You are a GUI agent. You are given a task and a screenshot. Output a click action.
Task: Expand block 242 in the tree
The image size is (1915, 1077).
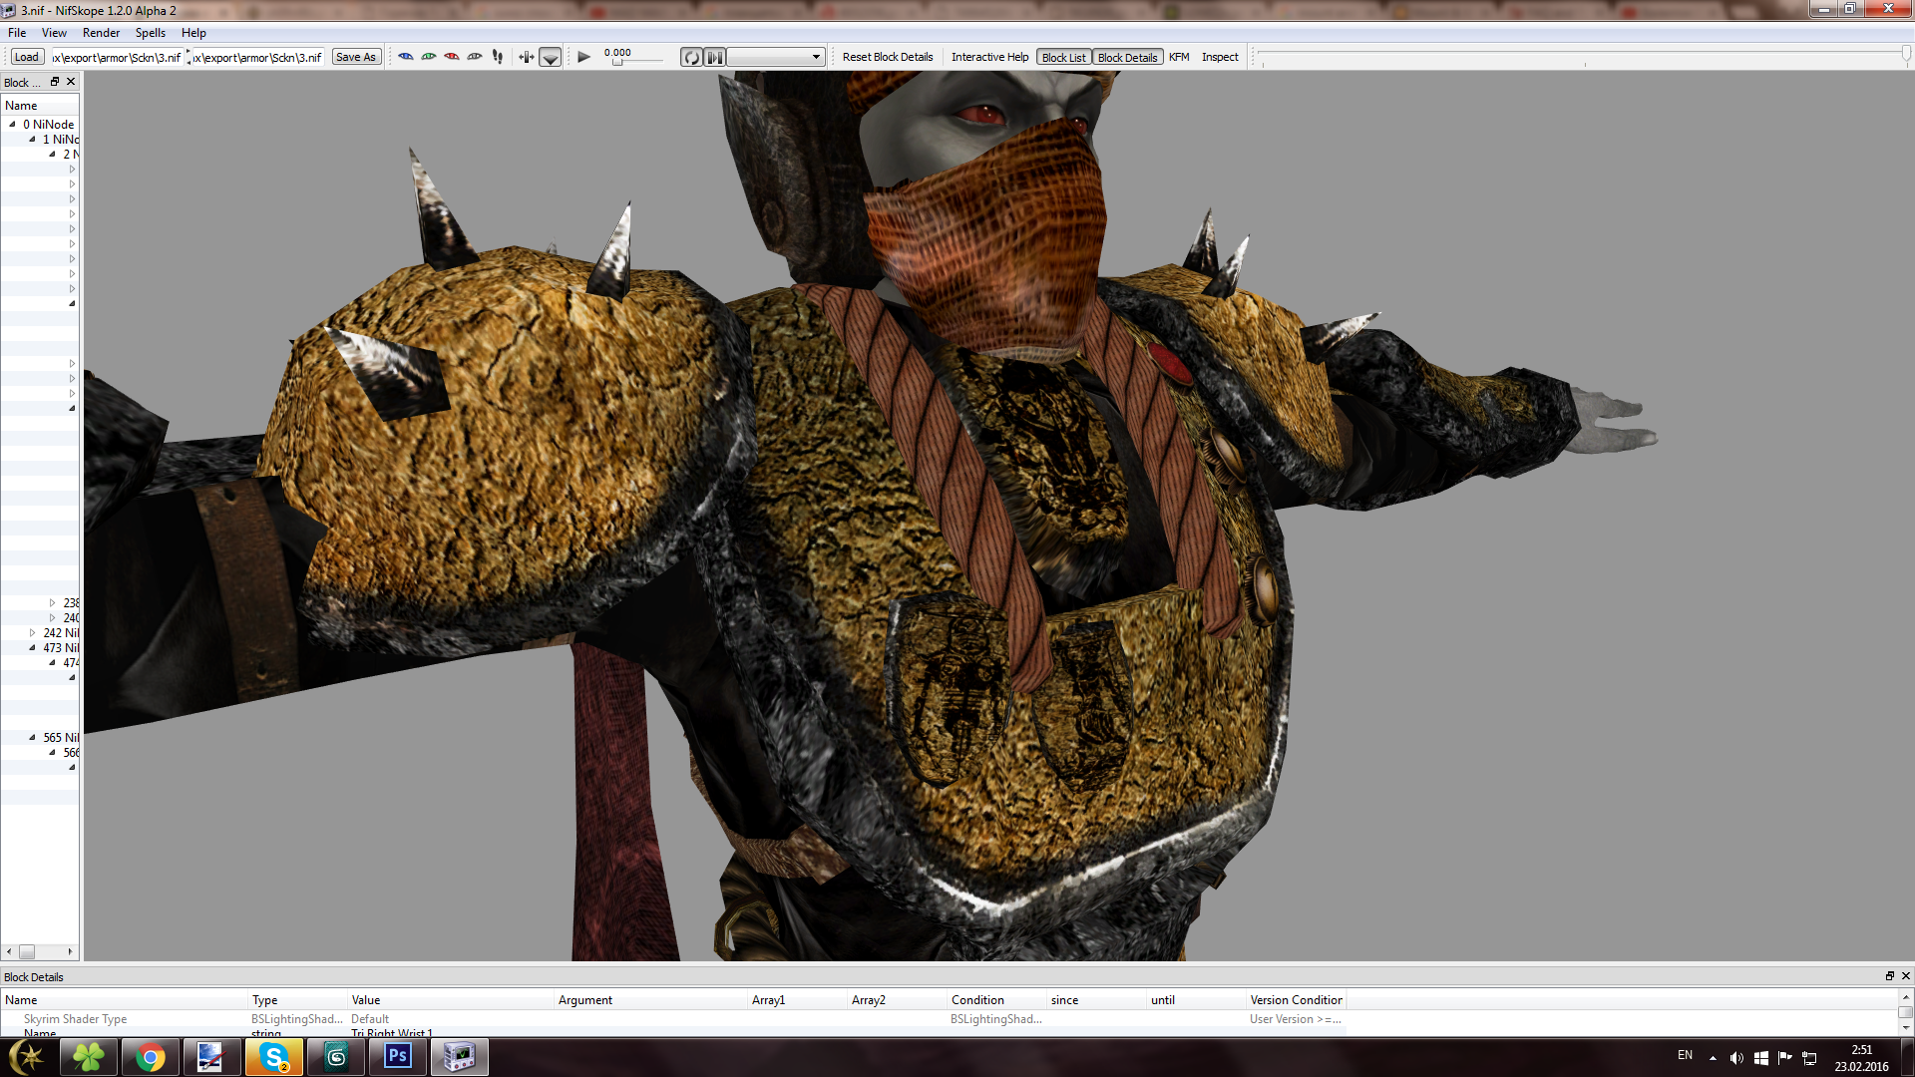pos(32,633)
